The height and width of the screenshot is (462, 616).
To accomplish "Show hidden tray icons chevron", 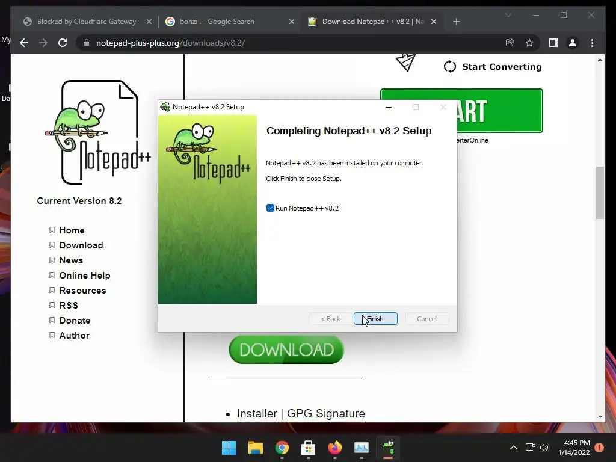I will [x=514, y=448].
